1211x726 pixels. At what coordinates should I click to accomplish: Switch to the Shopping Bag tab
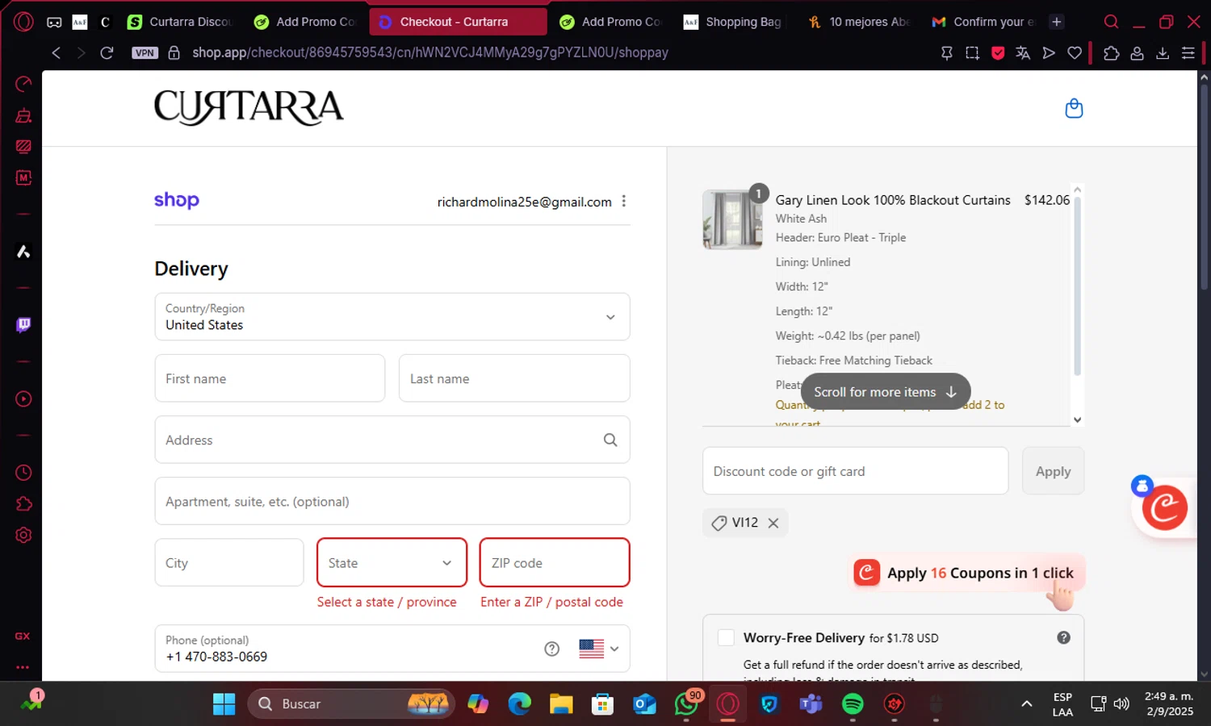[x=733, y=22]
